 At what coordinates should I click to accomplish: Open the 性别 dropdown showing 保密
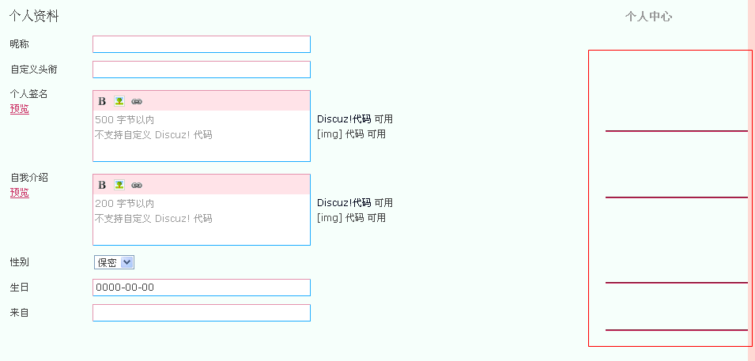point(114,262)
